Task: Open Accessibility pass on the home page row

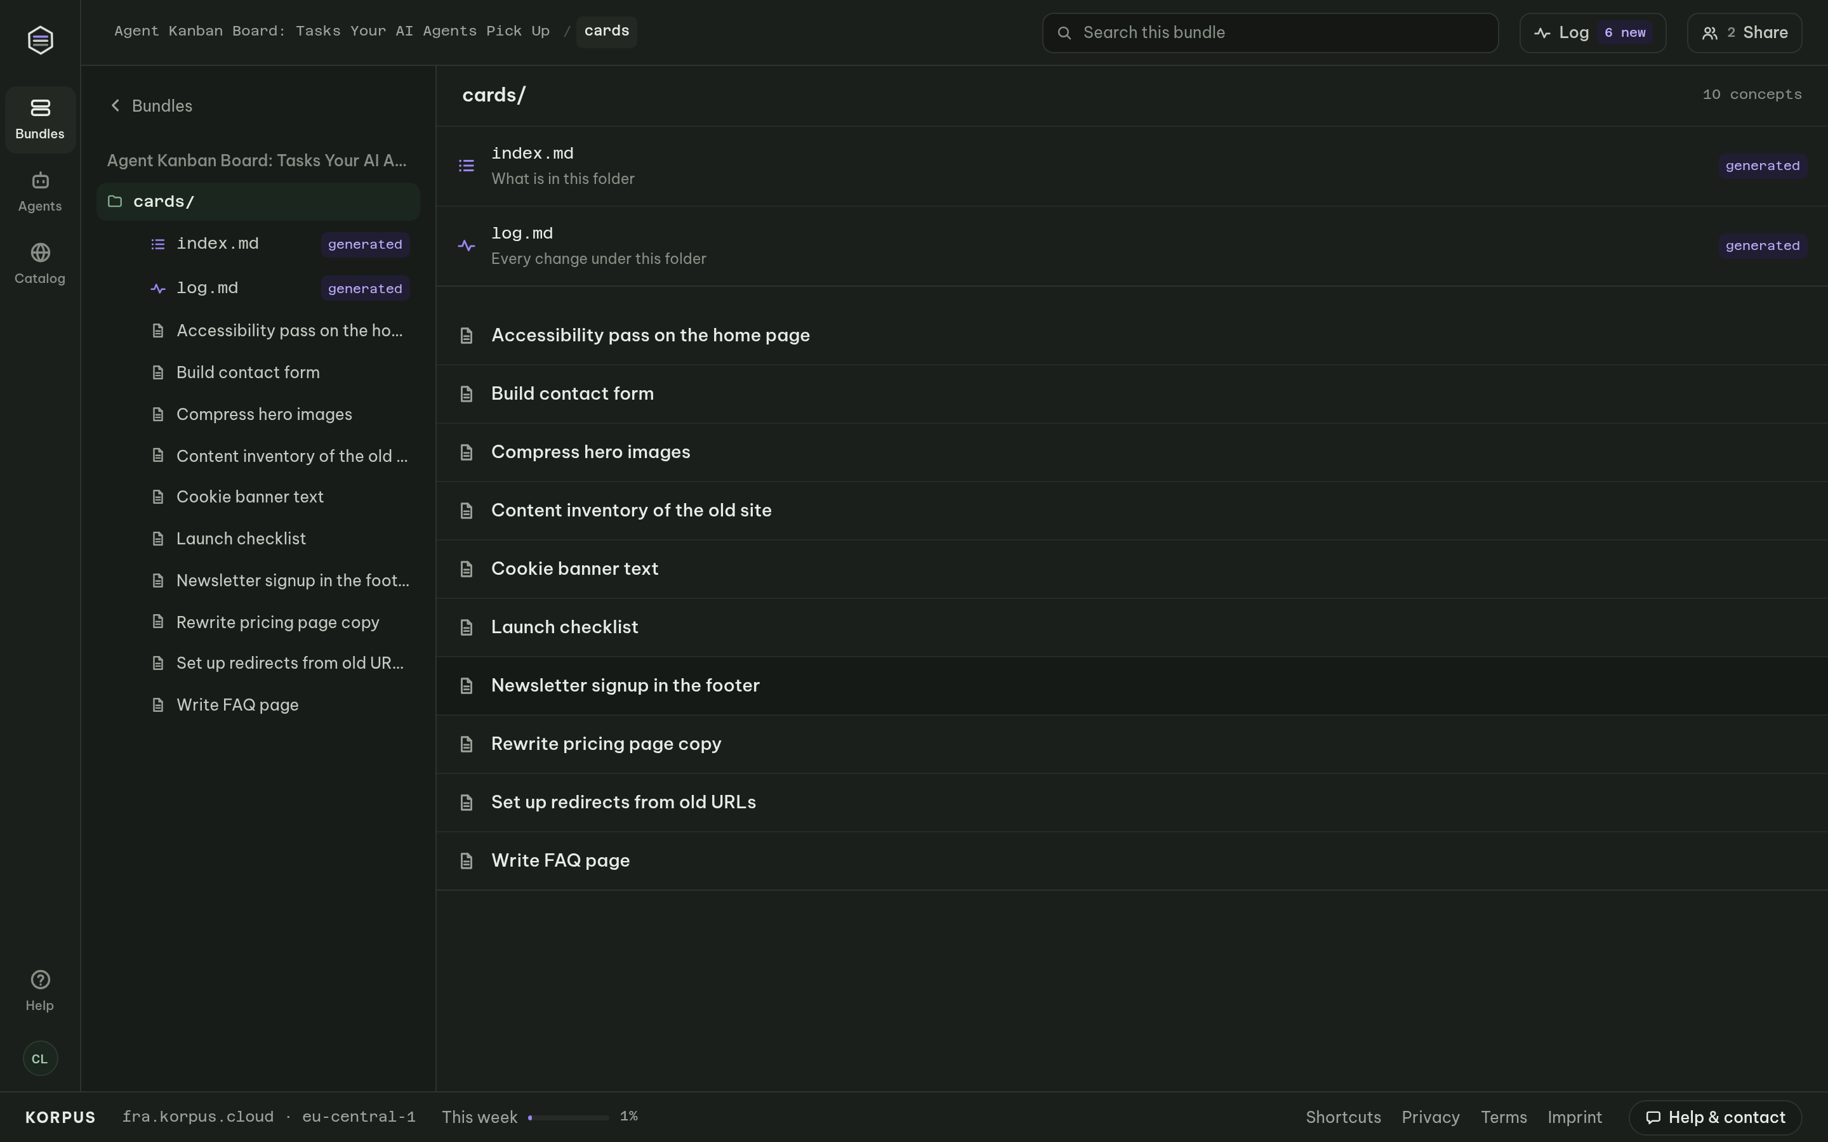Action: point(1132,336)
